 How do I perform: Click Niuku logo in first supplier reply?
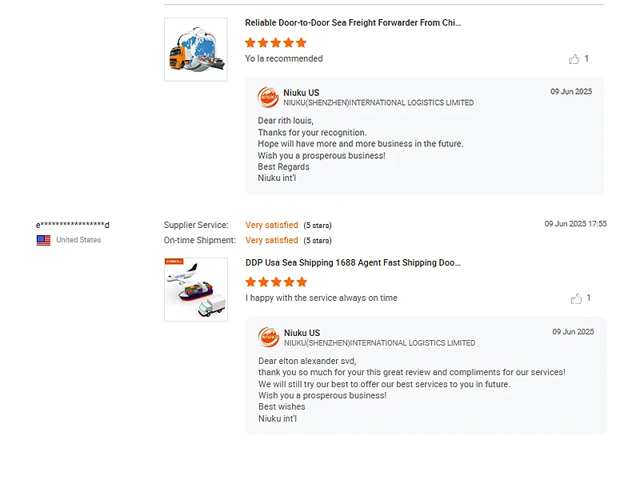[x=268, y=98]
